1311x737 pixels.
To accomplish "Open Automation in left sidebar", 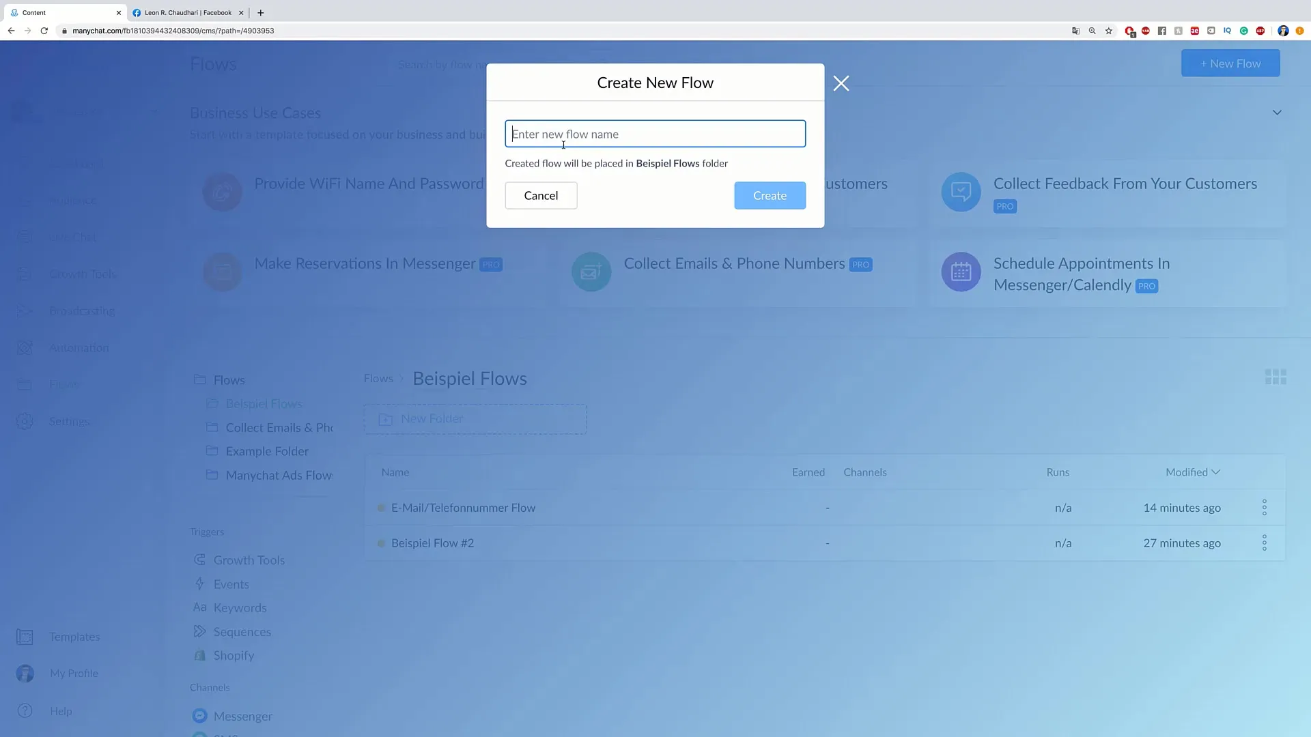I will 79,348.
